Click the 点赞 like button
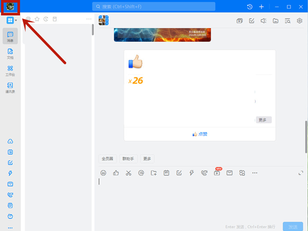This screenshot has width=308, height=231. tap(200, 134)
